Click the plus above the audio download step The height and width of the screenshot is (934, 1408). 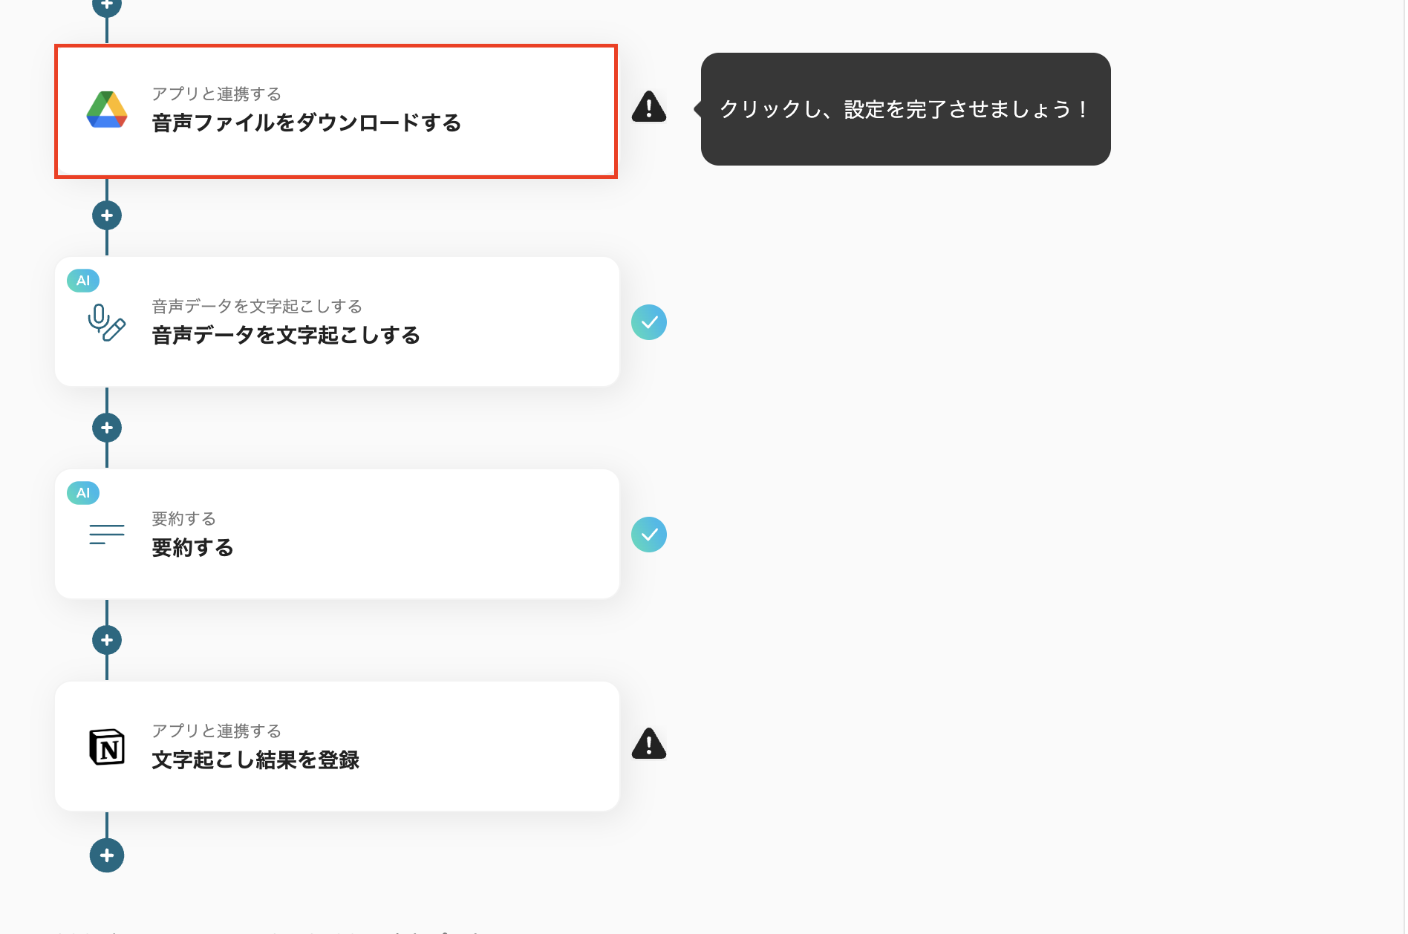pos(107,6)
